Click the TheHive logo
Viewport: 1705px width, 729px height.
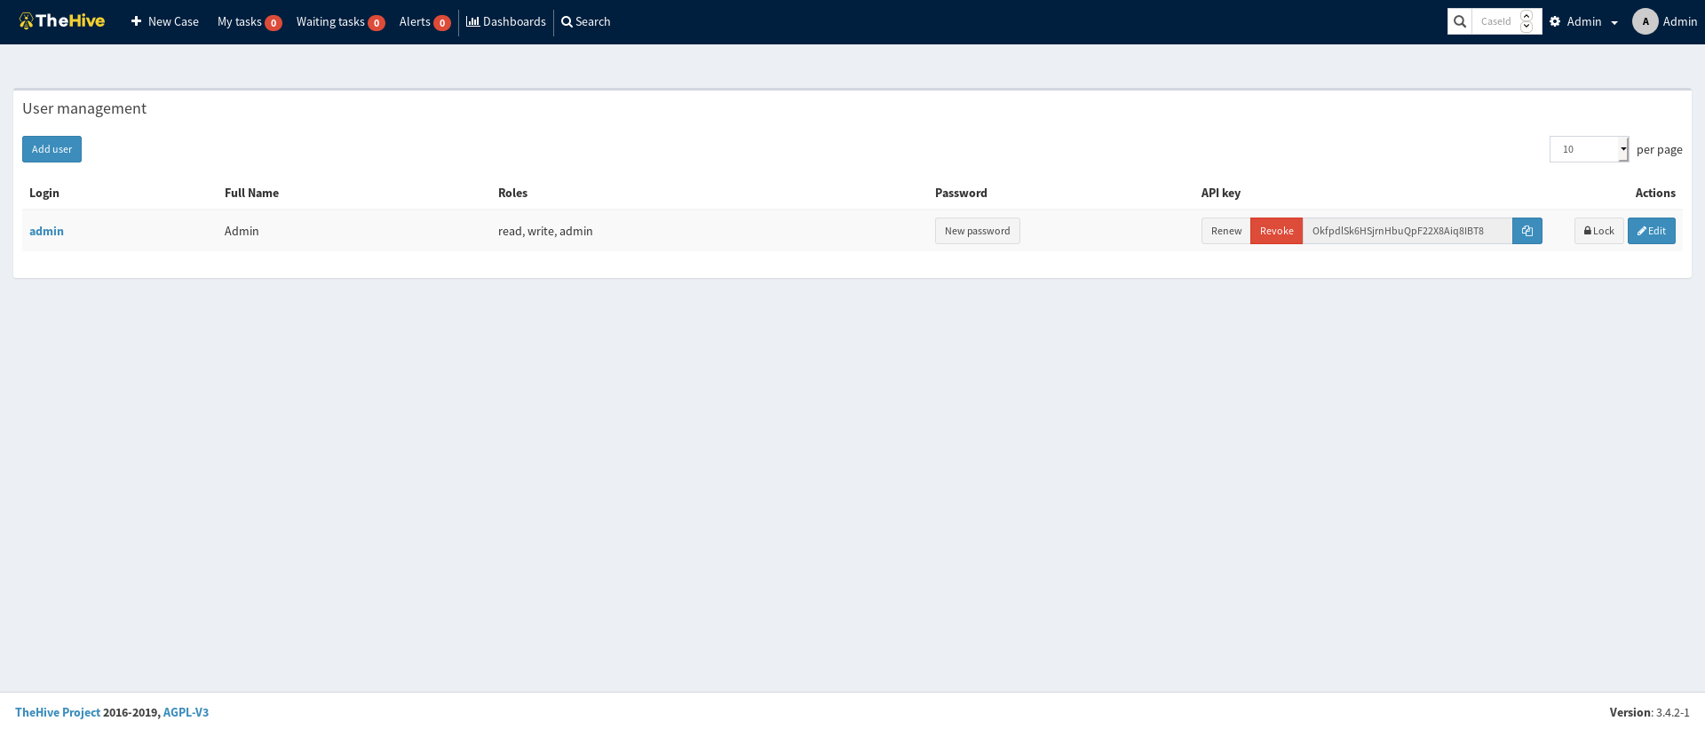(62, 21)
